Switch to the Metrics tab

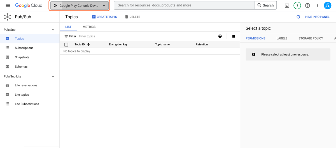tap(89, 27)
